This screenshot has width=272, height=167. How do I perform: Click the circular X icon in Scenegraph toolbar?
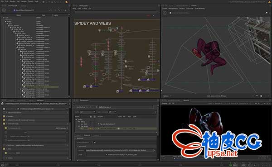click(x=4, y=10)
